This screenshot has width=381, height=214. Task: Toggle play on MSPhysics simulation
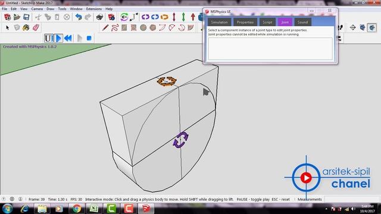point(58,38)
